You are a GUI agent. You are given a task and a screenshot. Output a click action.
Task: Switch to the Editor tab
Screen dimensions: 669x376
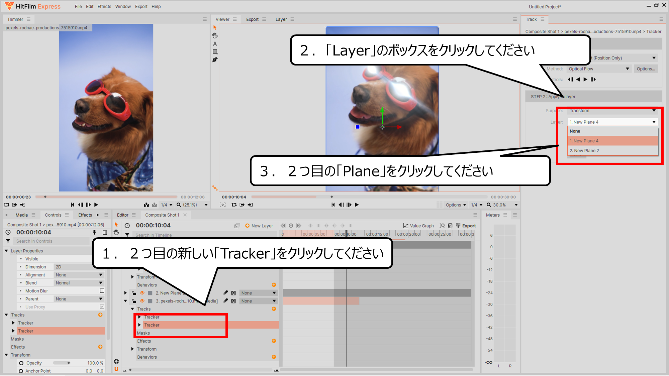click(122, 215)
